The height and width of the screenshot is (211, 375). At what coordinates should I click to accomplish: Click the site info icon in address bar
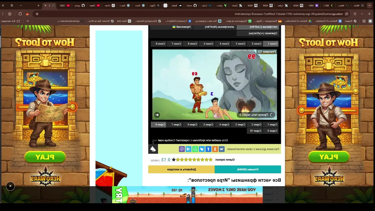pyautogui.click(x=347, y=14)
